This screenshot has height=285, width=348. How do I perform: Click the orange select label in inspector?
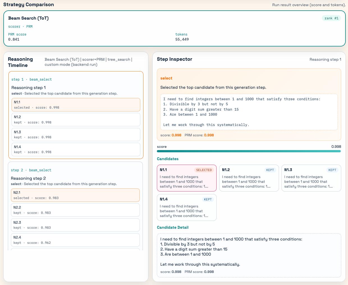166,78
